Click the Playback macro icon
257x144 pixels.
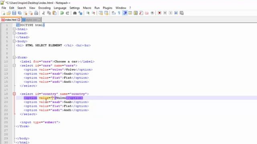[x=170, y=13]
